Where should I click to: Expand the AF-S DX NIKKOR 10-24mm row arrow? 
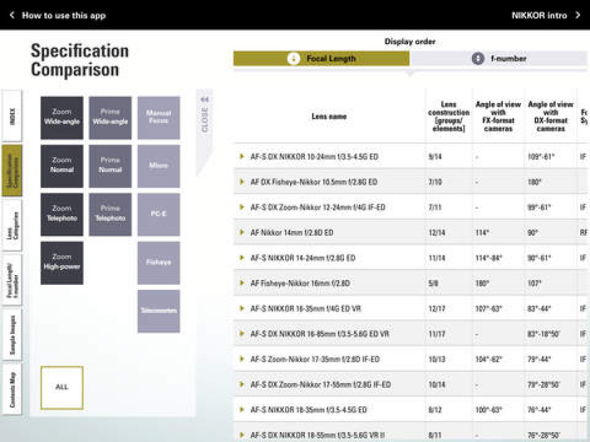click(242, 156)
